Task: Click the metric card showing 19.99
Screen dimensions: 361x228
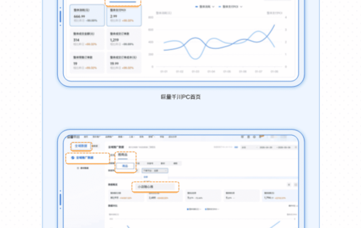Action: click(x=124, y=63)
